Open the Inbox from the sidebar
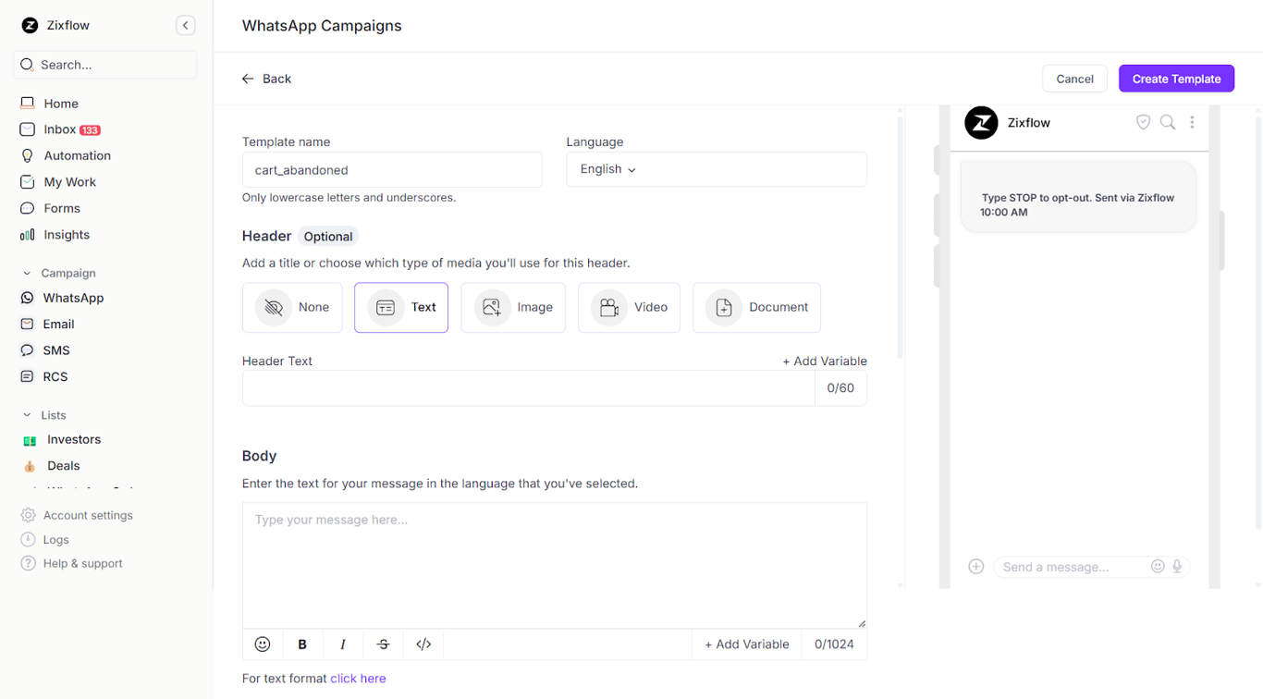 pos(59,129)
